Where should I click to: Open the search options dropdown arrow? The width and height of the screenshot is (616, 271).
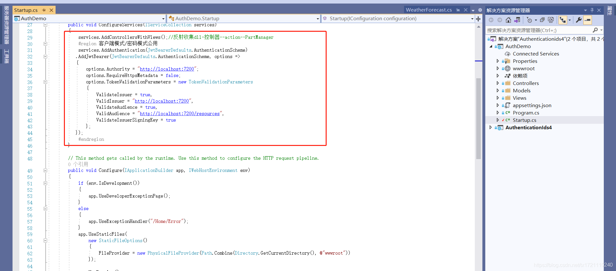pos(601,30)
